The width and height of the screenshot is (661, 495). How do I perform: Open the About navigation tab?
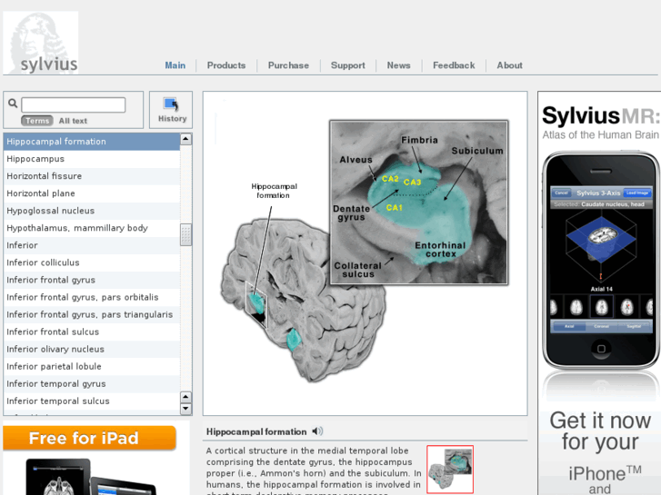coord(509,65)
